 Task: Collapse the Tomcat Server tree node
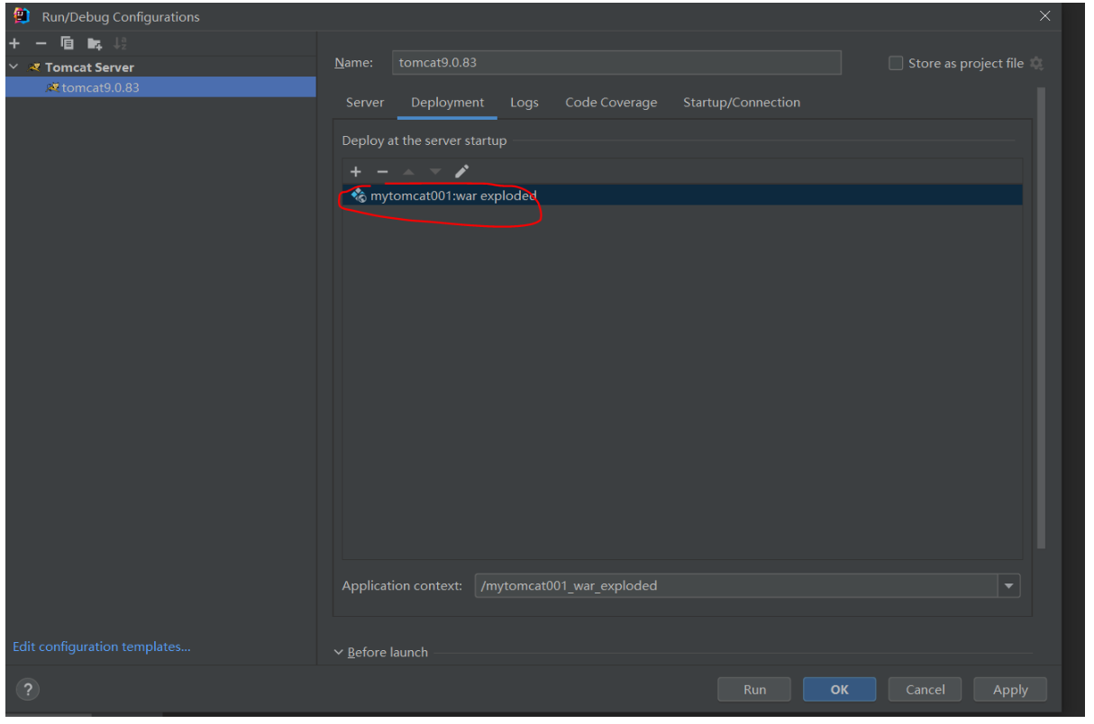coord(14,67)
